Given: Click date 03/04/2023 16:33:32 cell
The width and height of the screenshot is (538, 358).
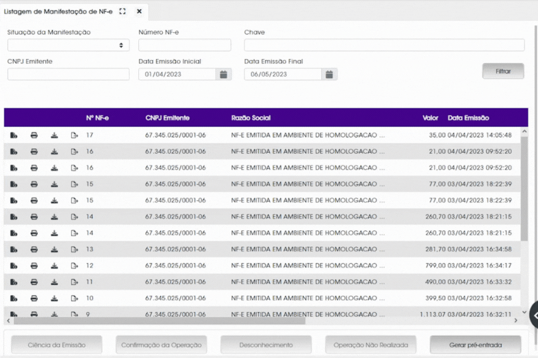Looking at the screenshot, I should coord(479,282).
